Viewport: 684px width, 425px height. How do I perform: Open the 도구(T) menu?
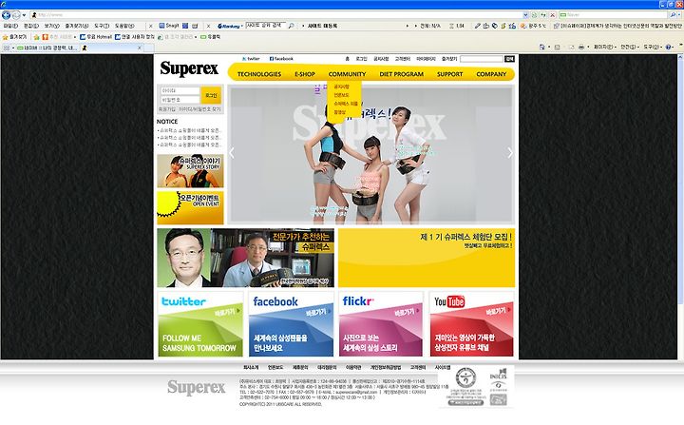pos(102,26)
